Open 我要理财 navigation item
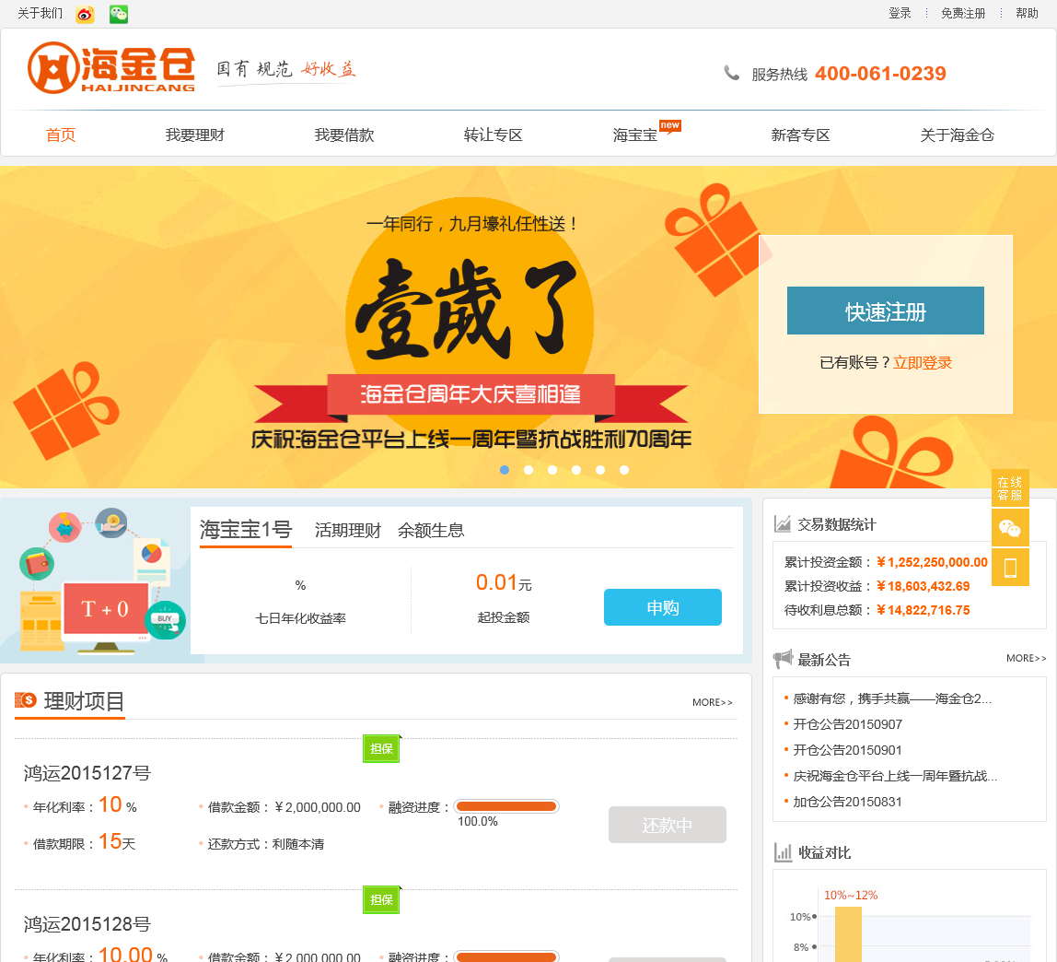 (195, 135)
